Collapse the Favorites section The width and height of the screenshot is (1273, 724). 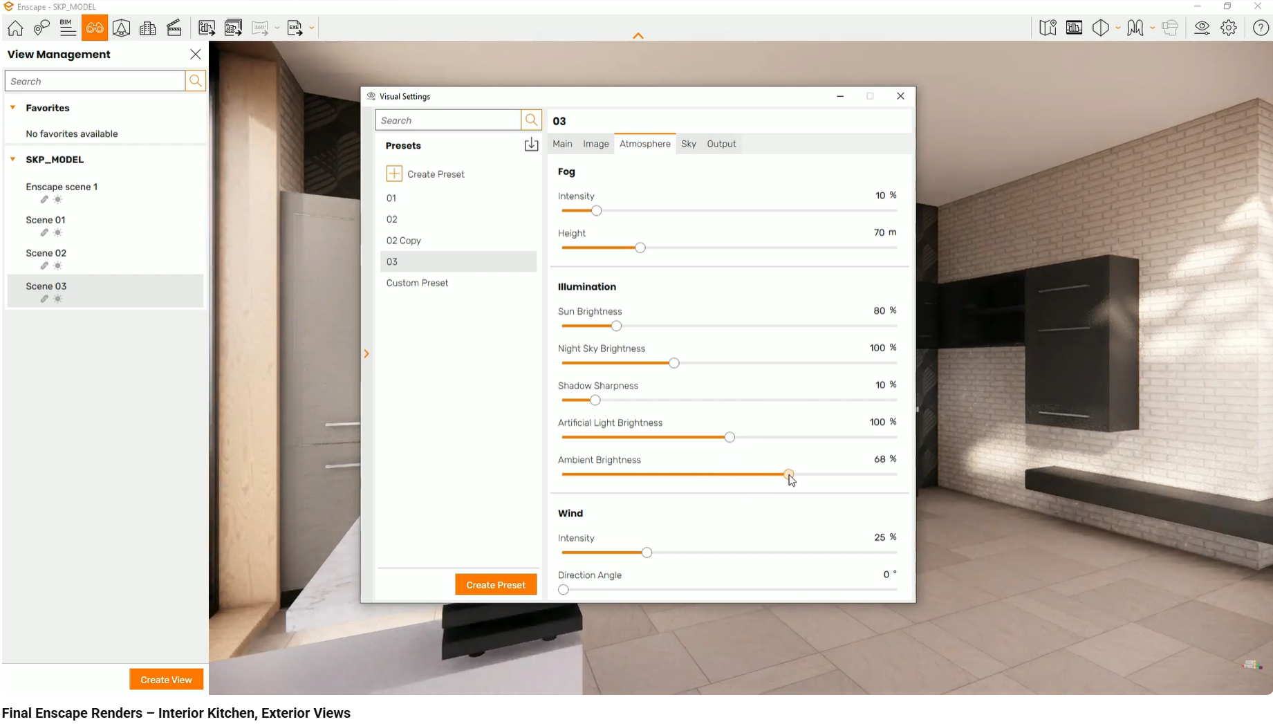click(13, 108)
